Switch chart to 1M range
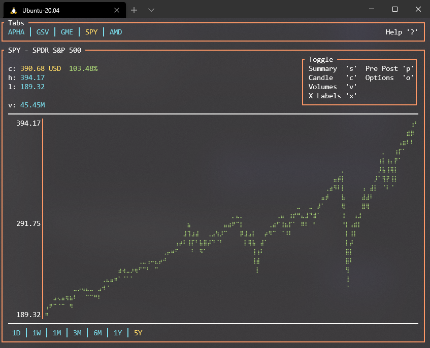The height and width of the screenshot is (348, 430). (x=57, y=333)
